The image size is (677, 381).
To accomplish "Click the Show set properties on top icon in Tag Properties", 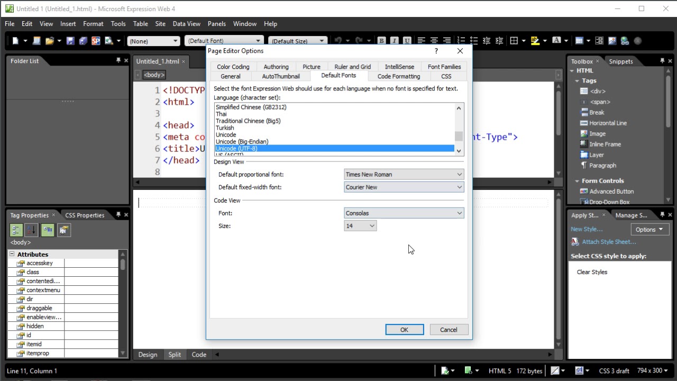I will [x=48, y=230].
